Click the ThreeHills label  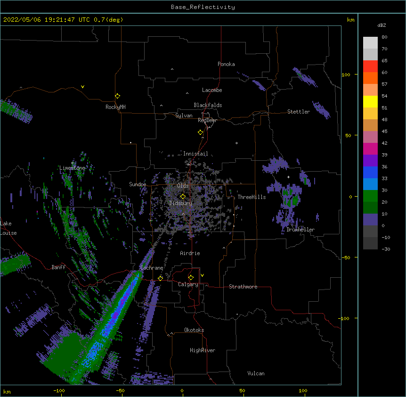(x=252, y=197)
